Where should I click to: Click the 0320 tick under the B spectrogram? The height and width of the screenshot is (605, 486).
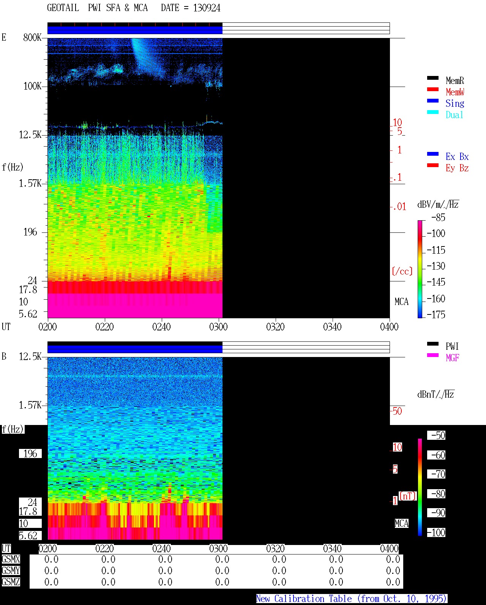click(x=275, y=548)
